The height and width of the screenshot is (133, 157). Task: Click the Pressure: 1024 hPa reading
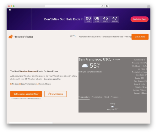tap(139, 63)
